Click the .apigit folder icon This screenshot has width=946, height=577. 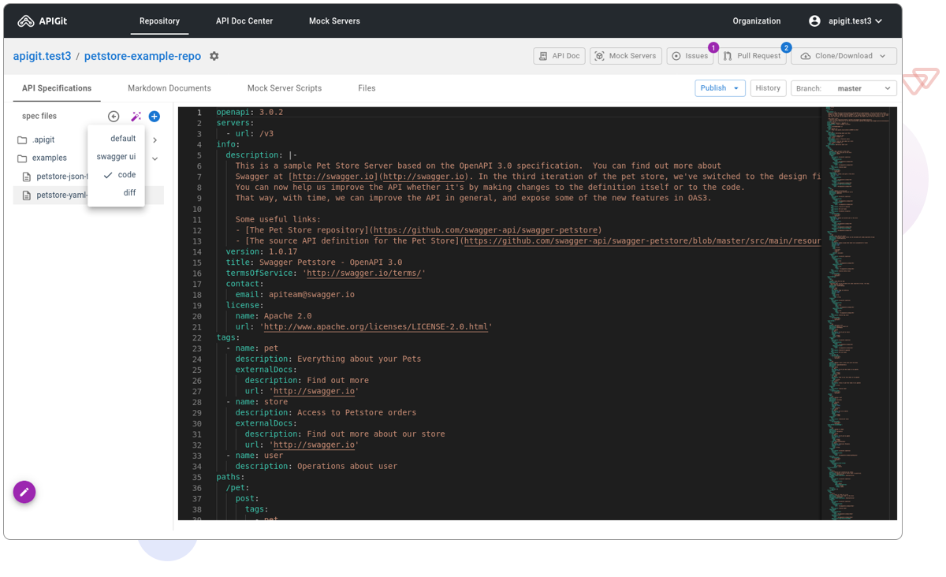tap(22, 140)
